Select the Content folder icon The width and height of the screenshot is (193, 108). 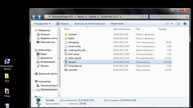click(66, 34)
